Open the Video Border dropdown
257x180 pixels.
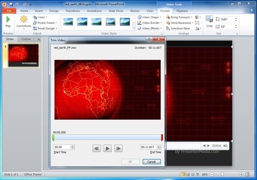tap(161, 23)
